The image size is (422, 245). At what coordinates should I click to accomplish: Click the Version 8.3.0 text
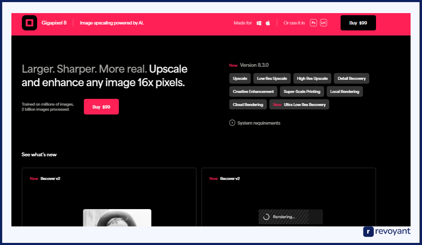(x=254, y=65)
